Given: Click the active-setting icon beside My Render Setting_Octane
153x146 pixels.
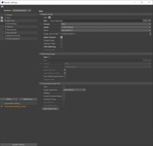Looking at the screenshot, I should (x=2, y=106).
